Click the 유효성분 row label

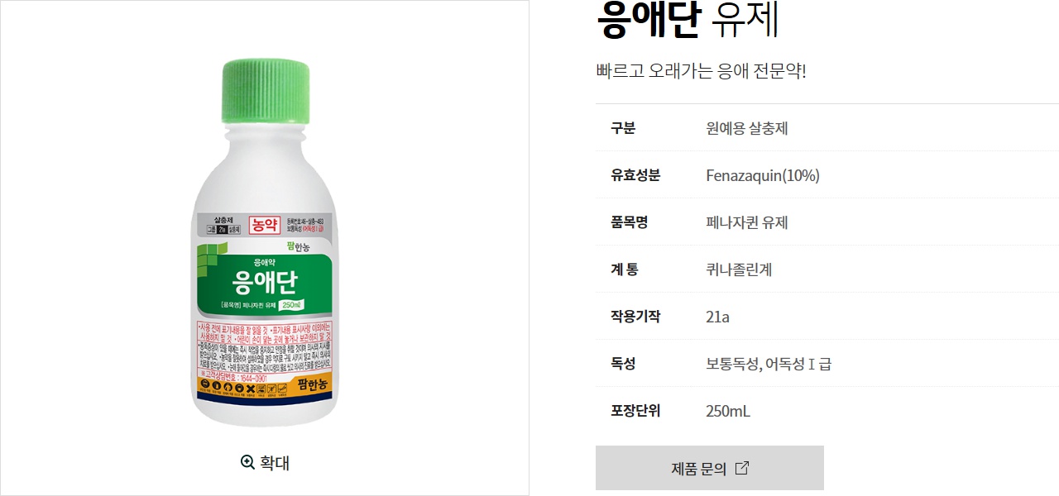pos(635,175)
